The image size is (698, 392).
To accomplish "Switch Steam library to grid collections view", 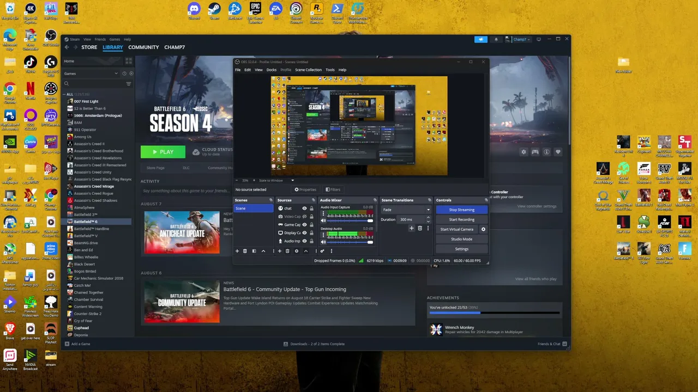I will pos(129,61).
